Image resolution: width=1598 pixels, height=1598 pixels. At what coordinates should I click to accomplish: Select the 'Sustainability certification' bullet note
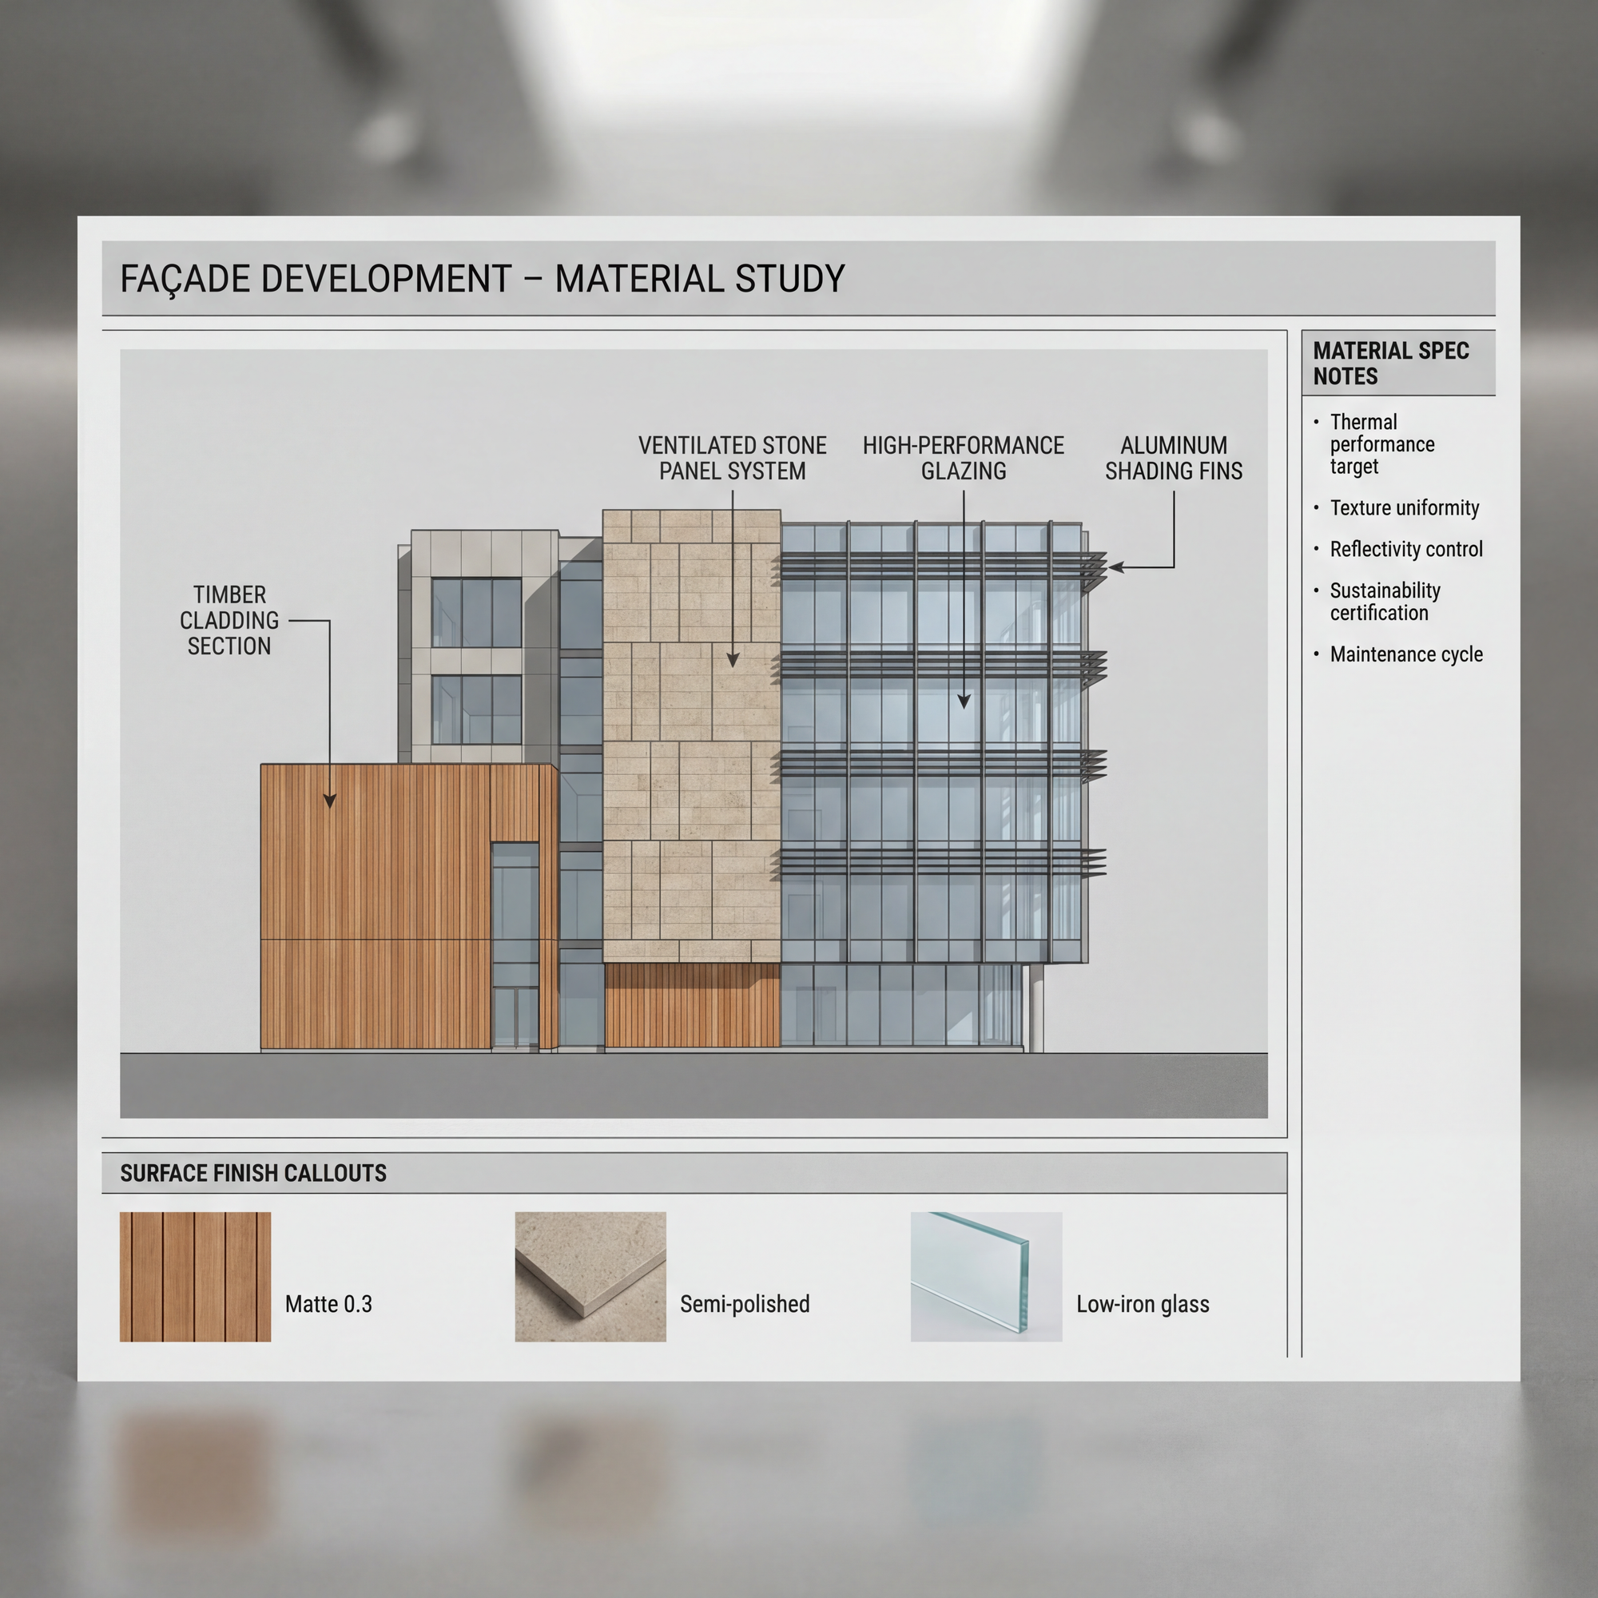1385,602
